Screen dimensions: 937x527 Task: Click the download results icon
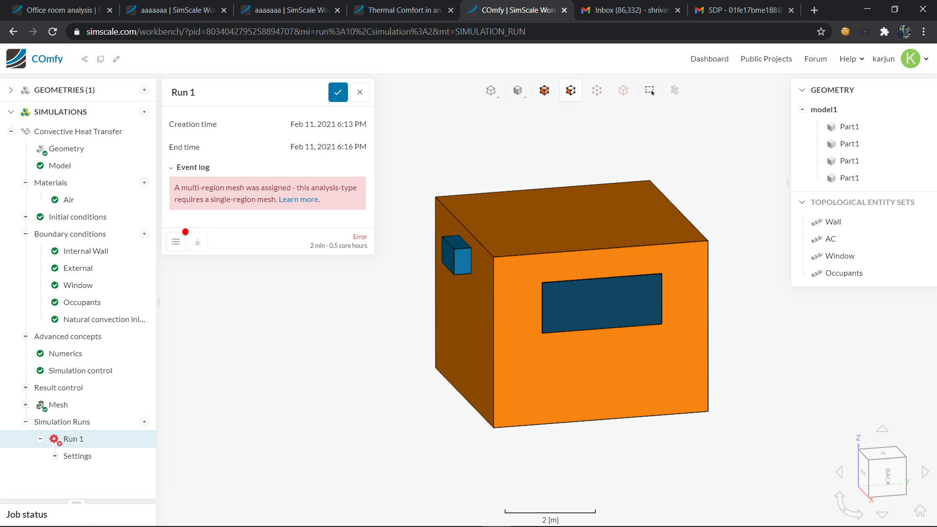(x=198, y=242)
